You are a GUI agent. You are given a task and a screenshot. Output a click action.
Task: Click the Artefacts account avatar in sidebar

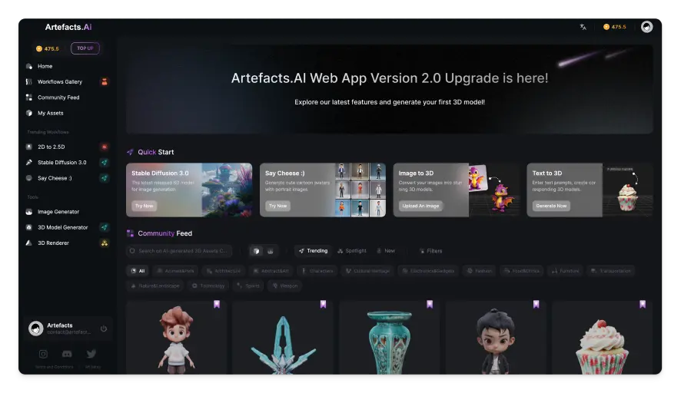pyautogui.click(x=35, y=329)
